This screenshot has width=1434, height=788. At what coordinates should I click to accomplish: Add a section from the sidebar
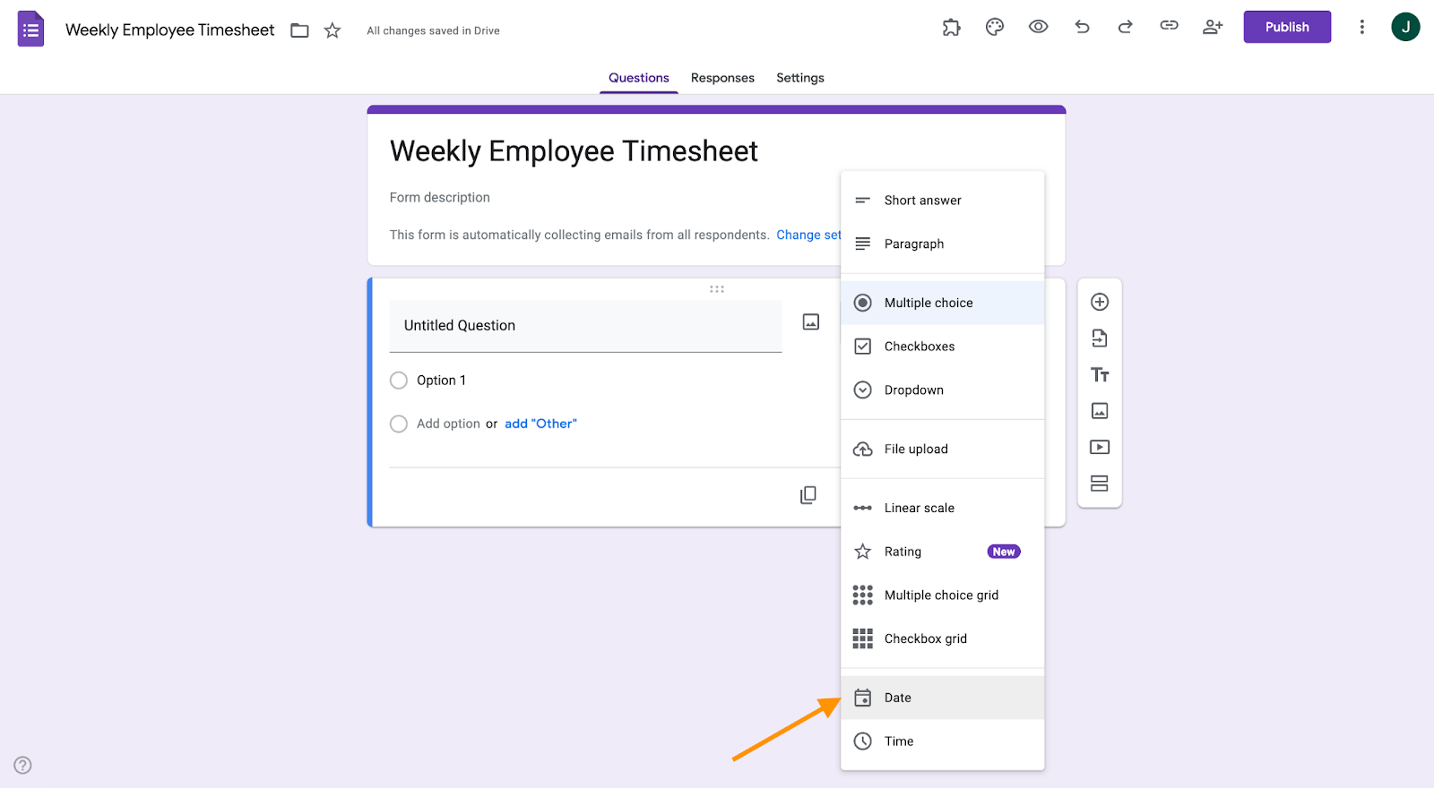coord(1100,484)
